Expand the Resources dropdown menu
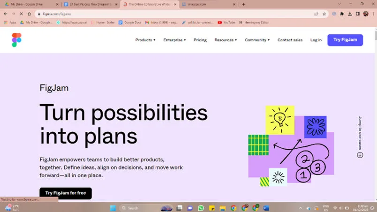Image resolution: width=377 pixels, height=212 pixels. 226,40
